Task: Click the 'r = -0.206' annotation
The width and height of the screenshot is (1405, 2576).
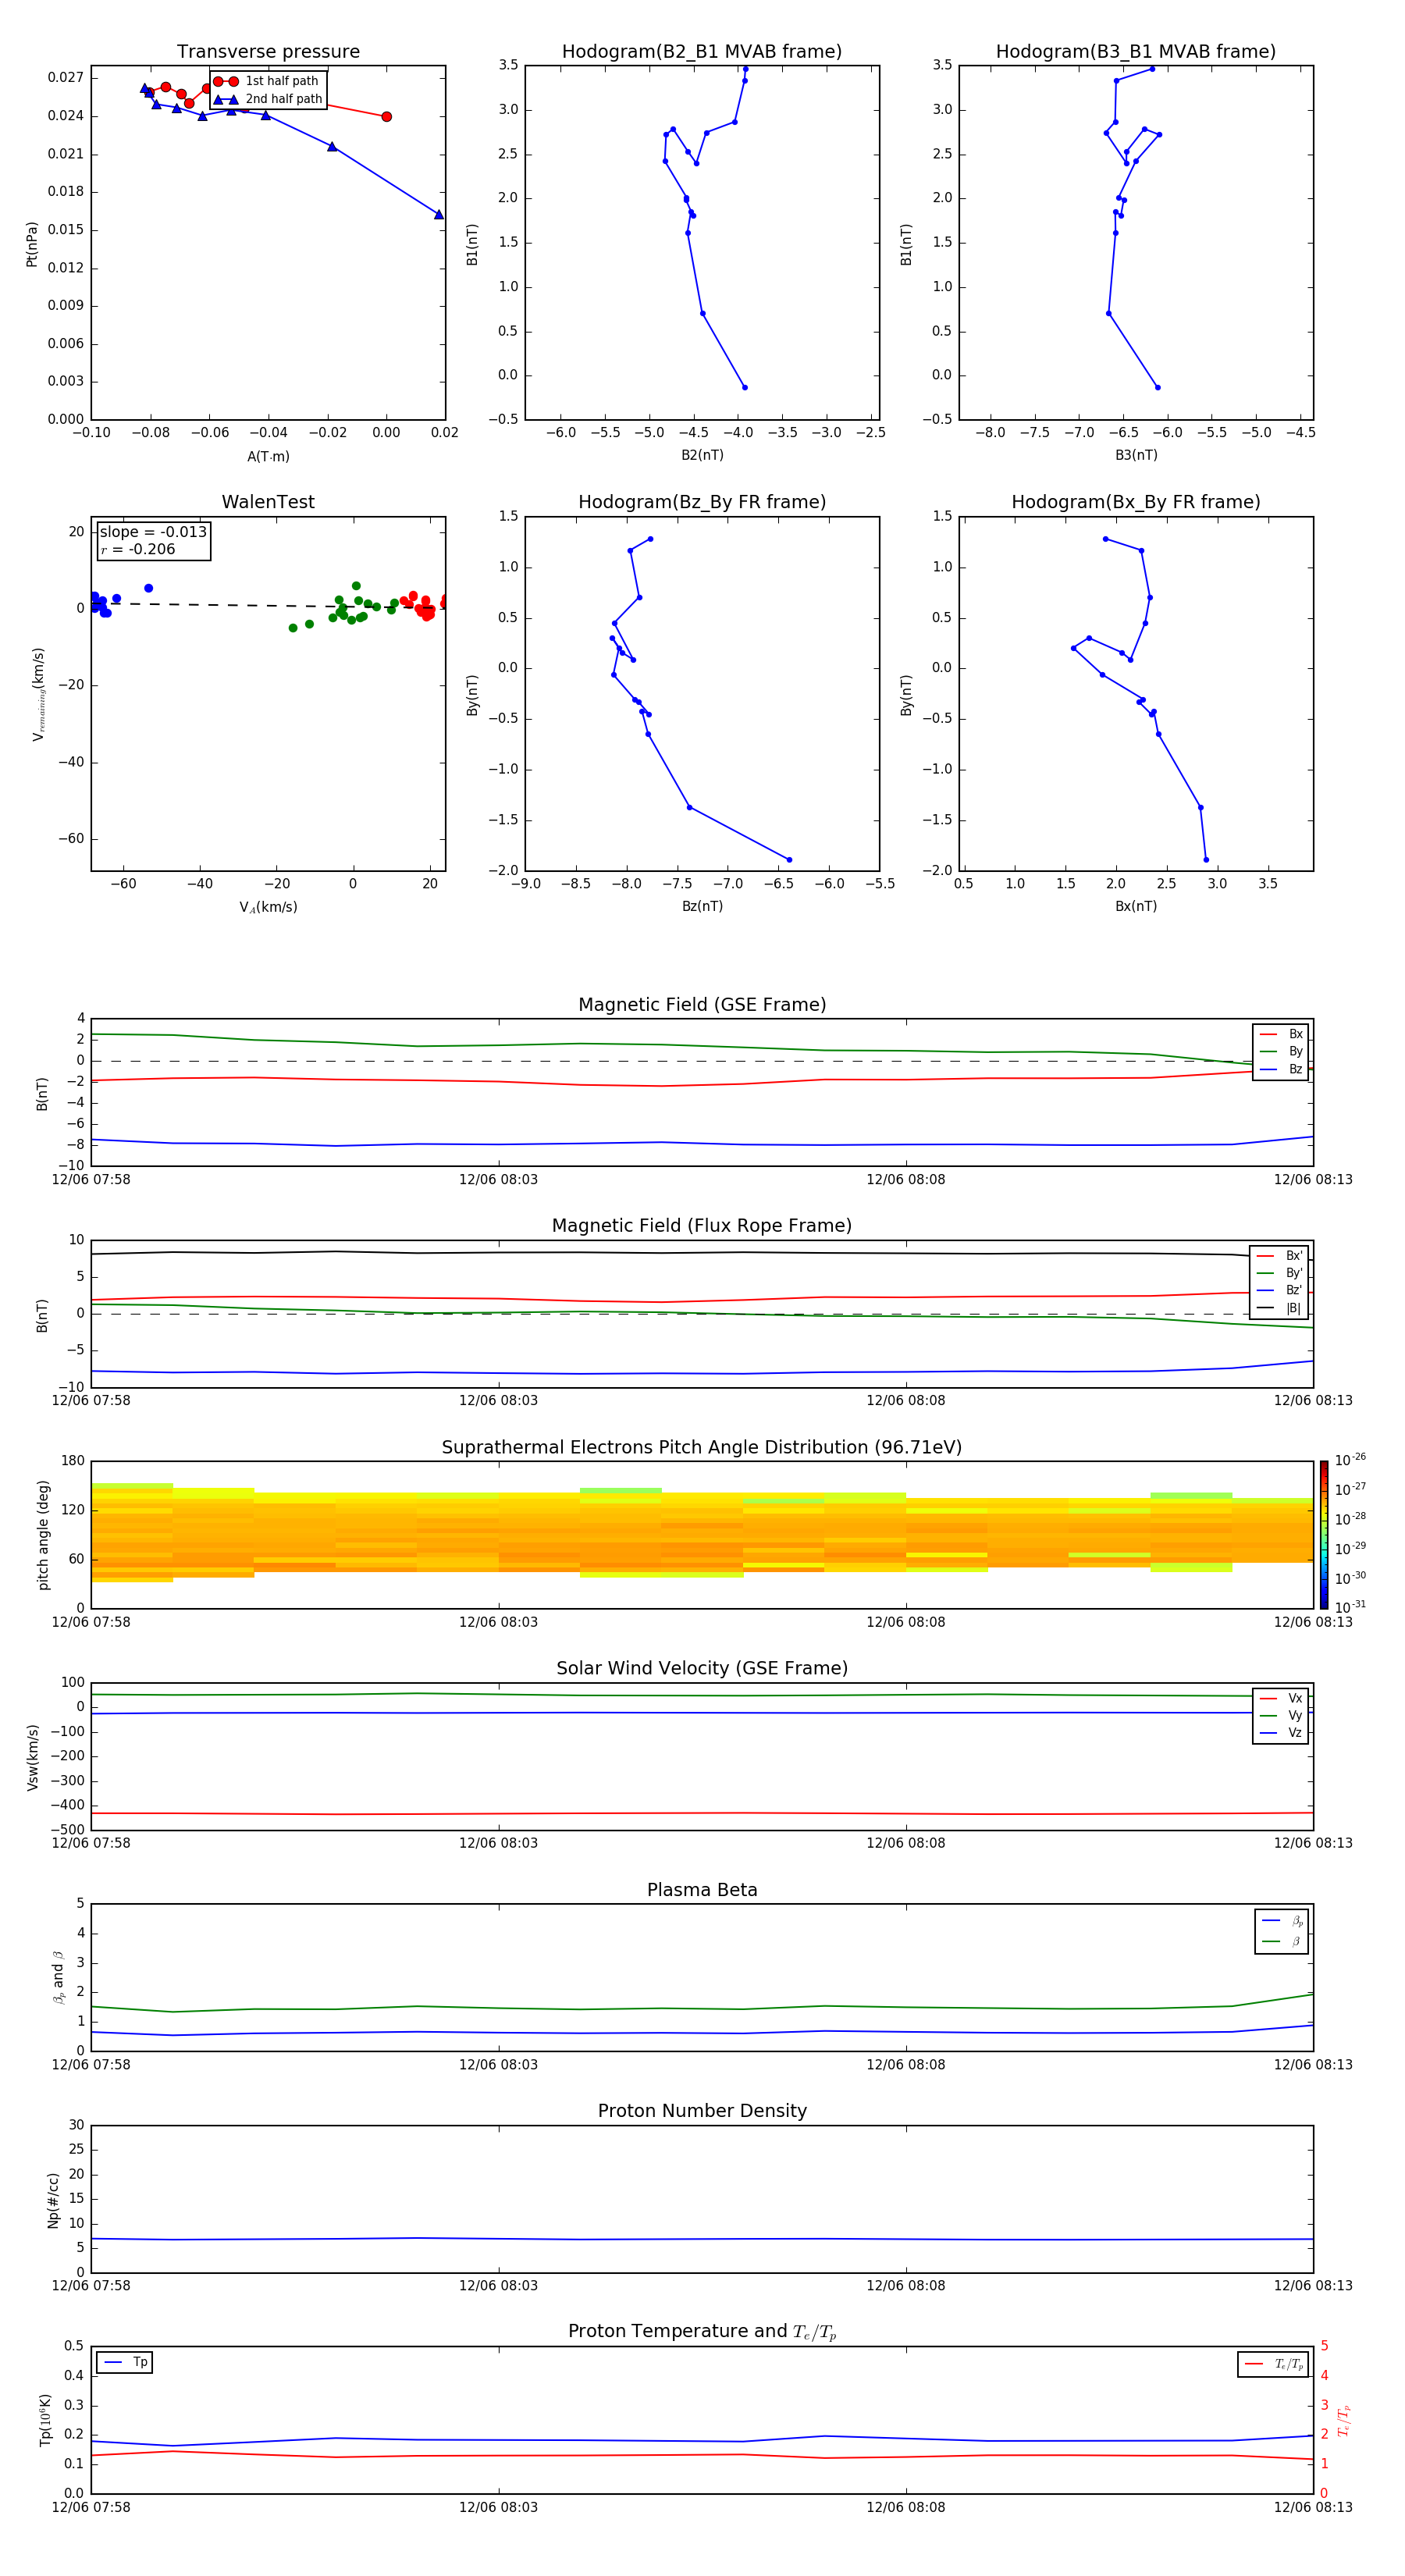Action: point(138,549)
